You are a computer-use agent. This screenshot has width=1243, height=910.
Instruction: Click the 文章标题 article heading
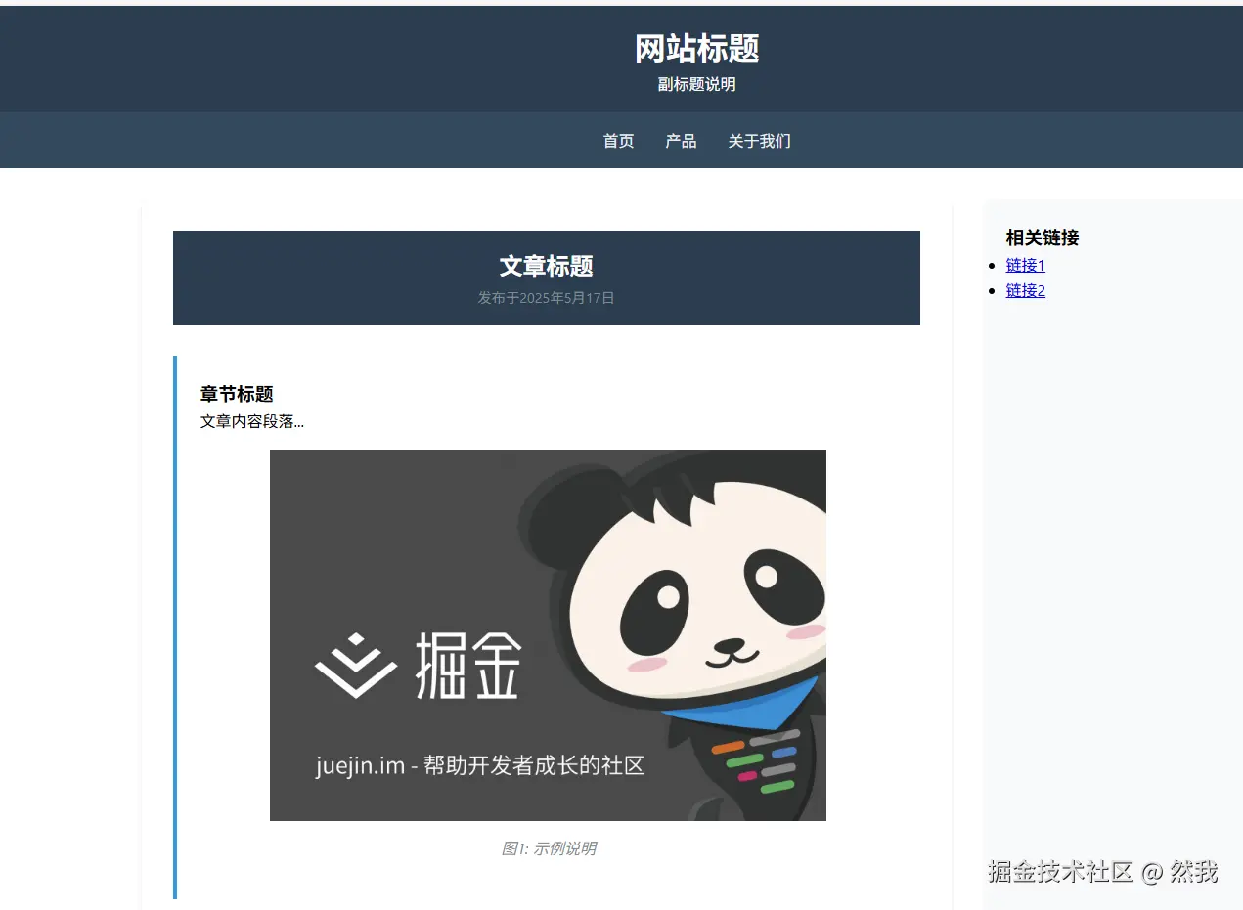(546, 266)
